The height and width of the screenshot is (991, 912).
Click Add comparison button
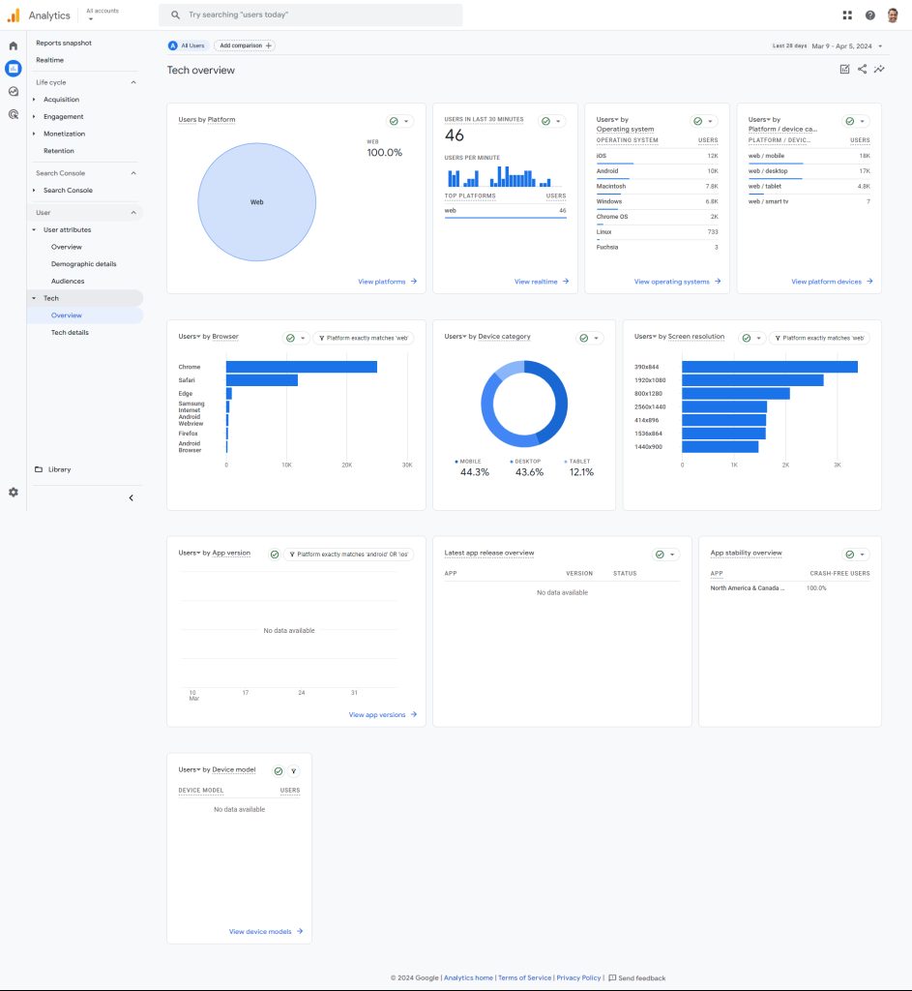245,45
